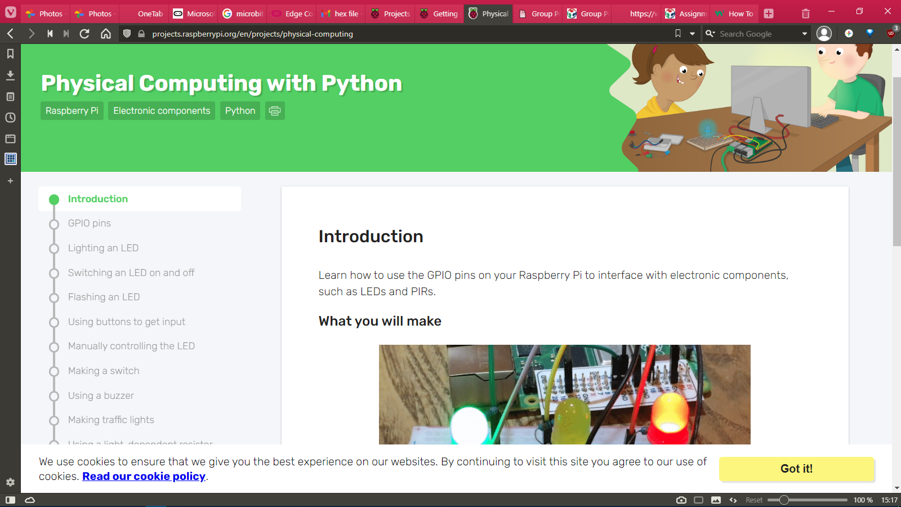Screen dimensions: 901x507
Task: Add a new web panel
Action: tap(10, 181)
